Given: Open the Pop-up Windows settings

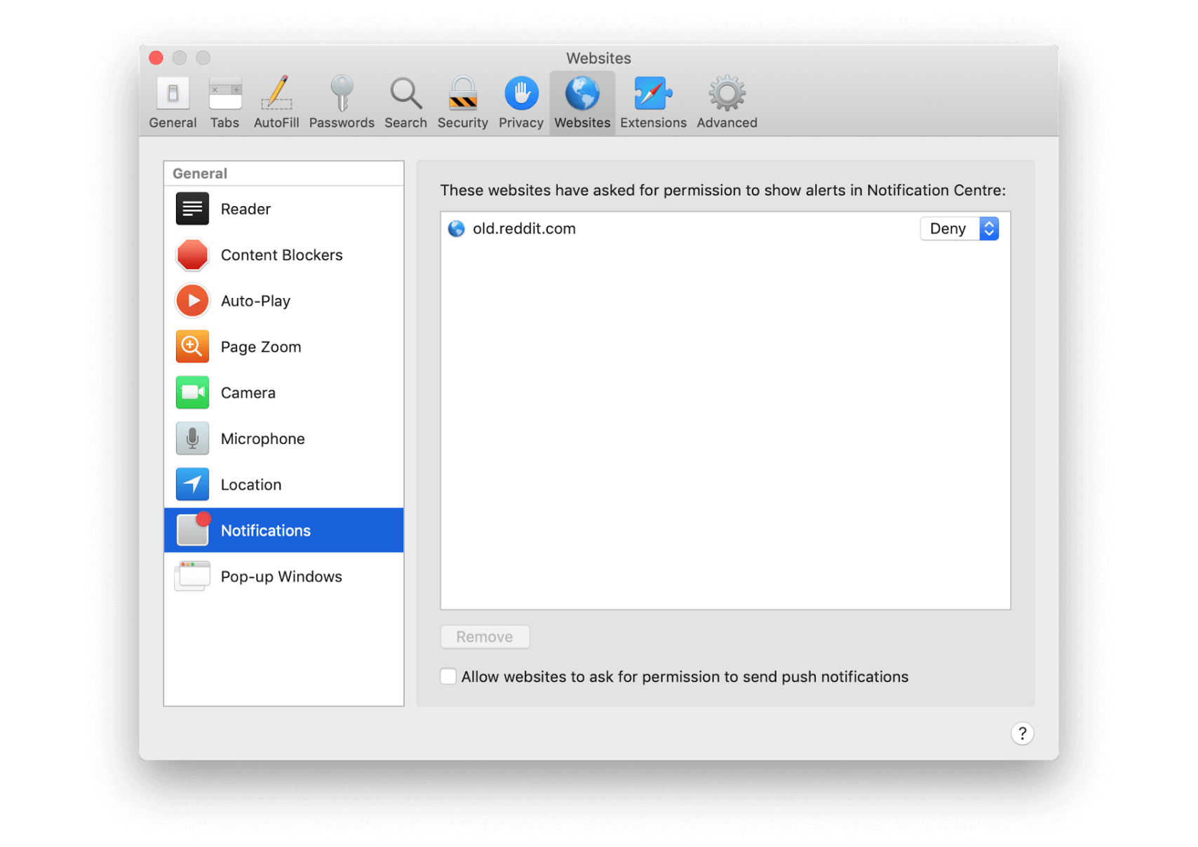Looking at the screenshot, I should 281,576.
